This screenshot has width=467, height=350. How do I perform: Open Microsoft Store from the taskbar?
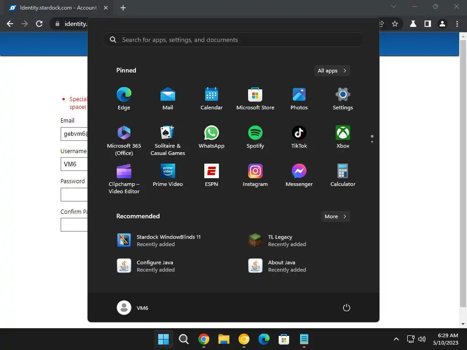click(284, 339)
